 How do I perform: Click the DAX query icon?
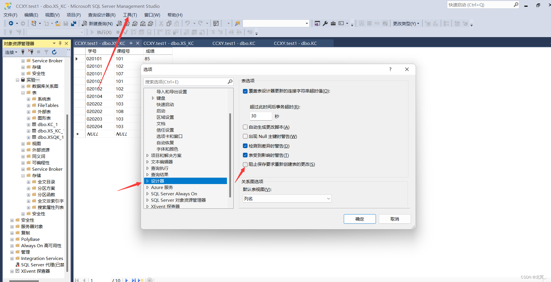coord(151,23)
